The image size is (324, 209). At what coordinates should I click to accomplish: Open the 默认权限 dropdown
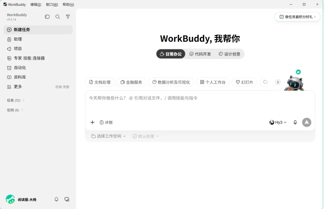[145, 136]
